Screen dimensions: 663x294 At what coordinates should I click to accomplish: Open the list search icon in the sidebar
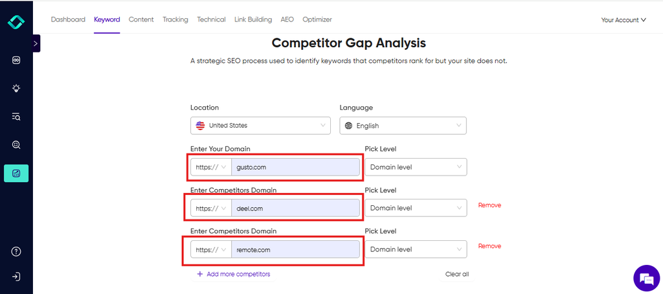(16, 117)
